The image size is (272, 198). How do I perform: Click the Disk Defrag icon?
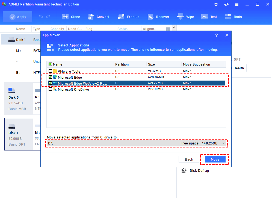click(x=184, y=170)
